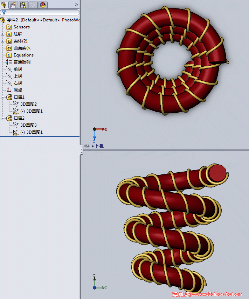249x299 pixels.
Task: Click the filter funnel icon
Action: (x=4, y=13)
